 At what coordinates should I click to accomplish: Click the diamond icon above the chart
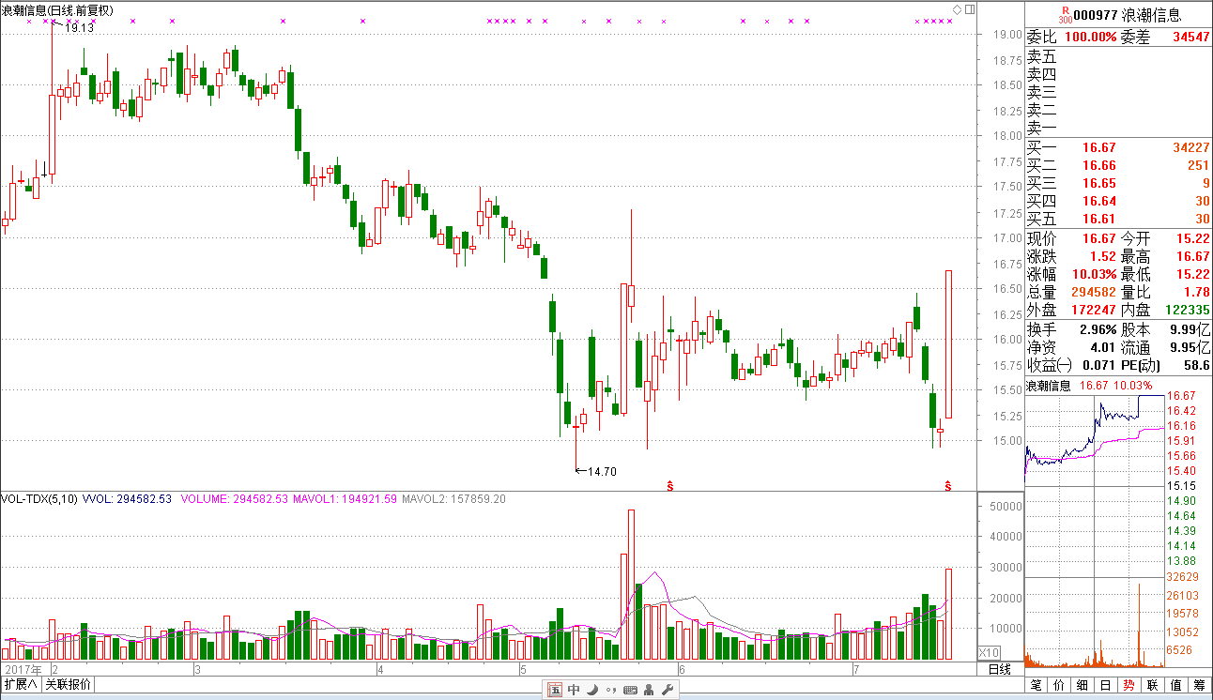(956, 9)
